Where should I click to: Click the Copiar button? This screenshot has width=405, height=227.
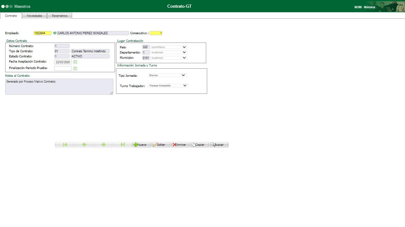(x=200, y=145)
